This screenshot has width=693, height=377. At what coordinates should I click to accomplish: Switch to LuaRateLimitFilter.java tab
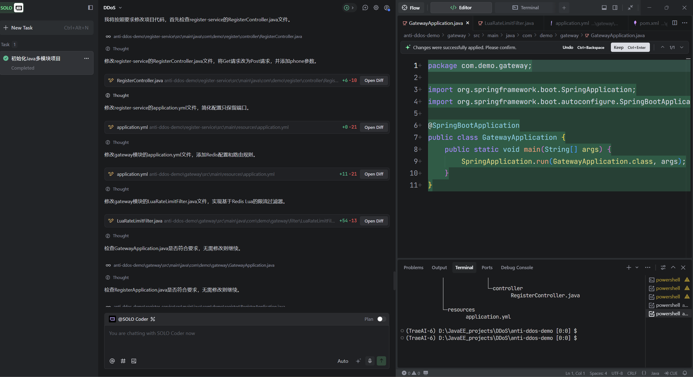(x=509, y=23)
